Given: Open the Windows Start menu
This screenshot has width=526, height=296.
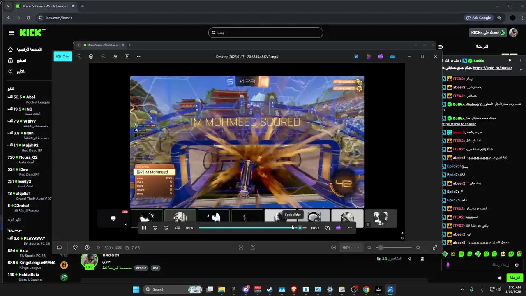Looking at the screenshot, I should click(x=136, y=289).
